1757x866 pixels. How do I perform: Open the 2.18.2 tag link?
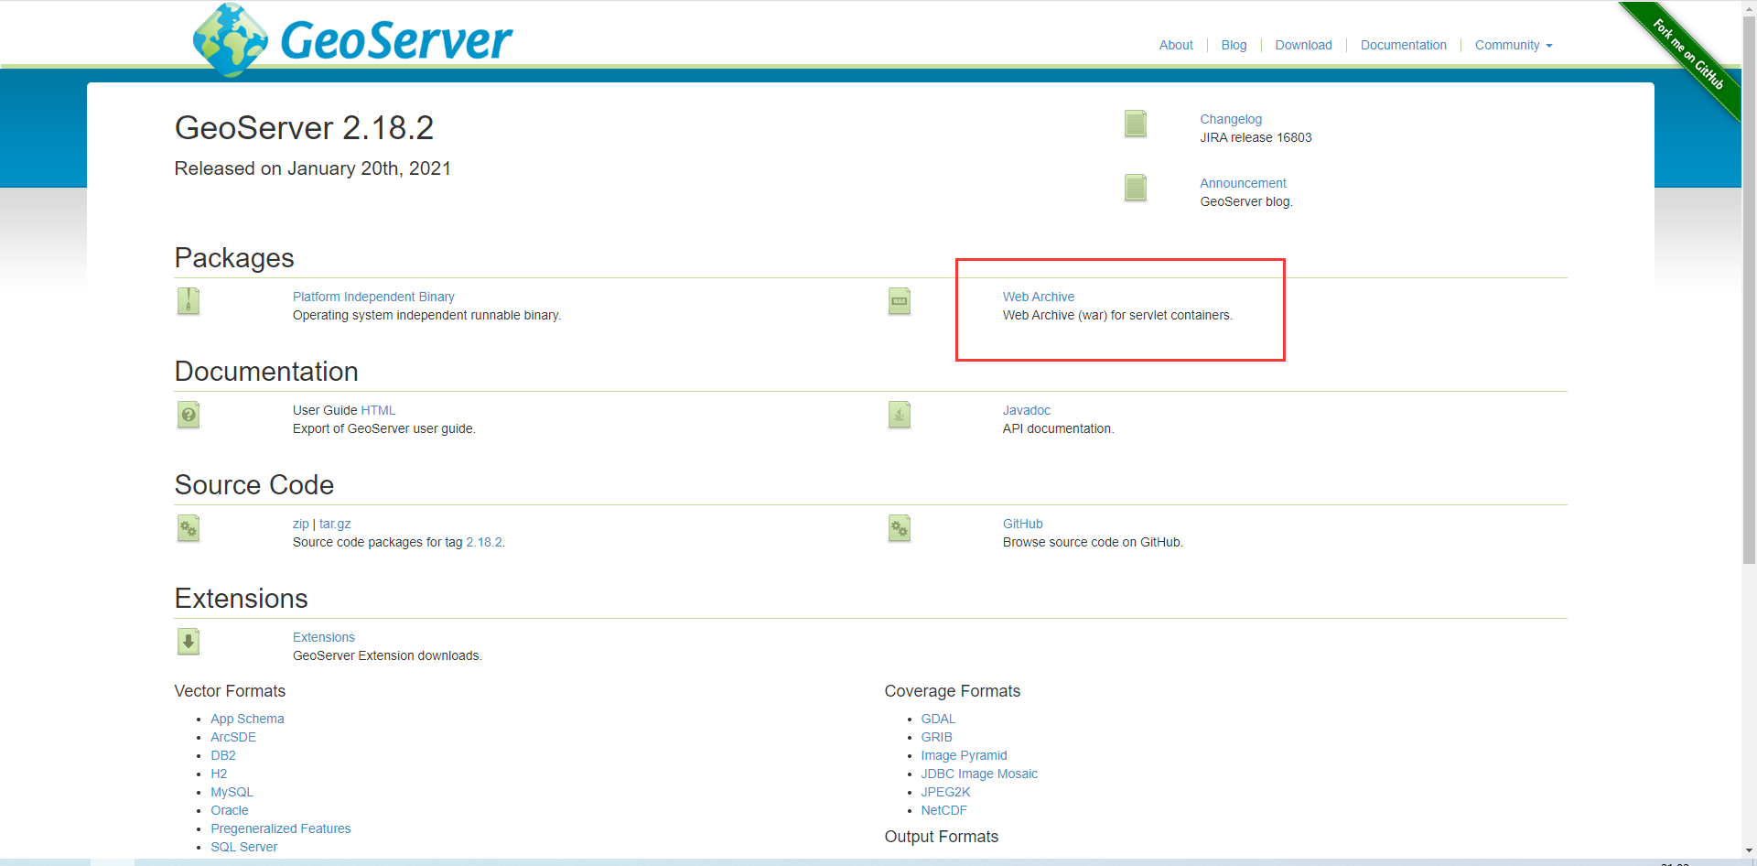pos(484,542)
